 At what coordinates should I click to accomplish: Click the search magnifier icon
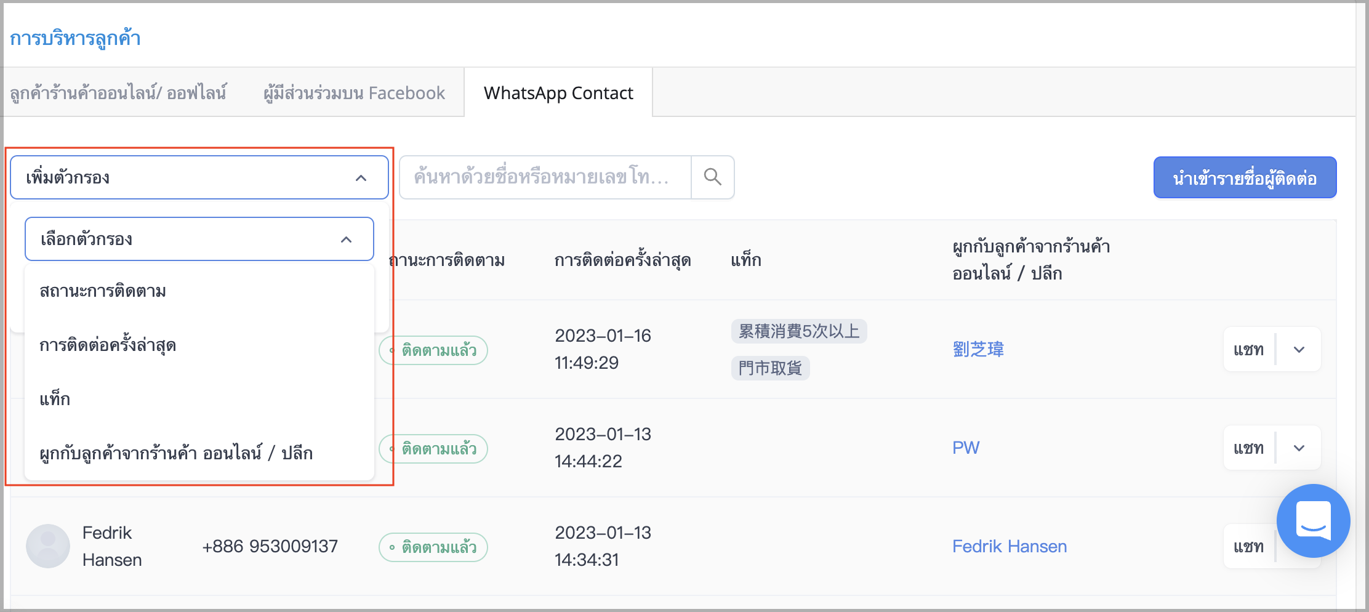tap(712, 177)
